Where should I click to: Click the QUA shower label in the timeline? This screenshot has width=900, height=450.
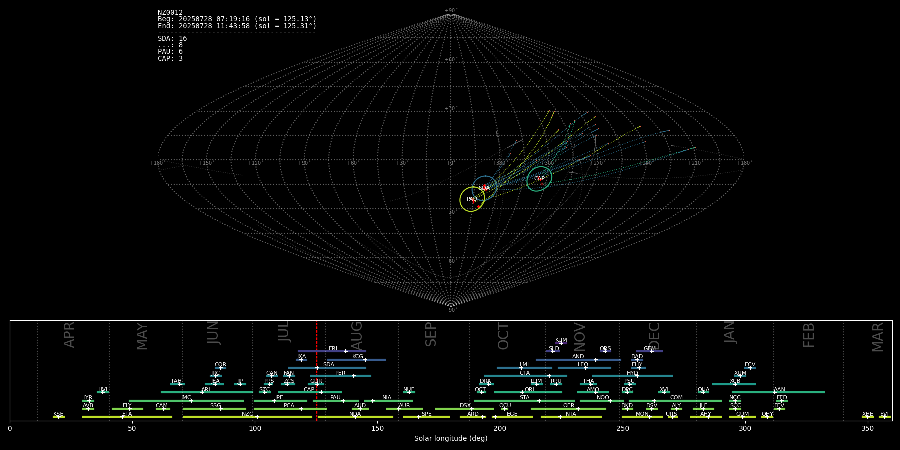703,390
